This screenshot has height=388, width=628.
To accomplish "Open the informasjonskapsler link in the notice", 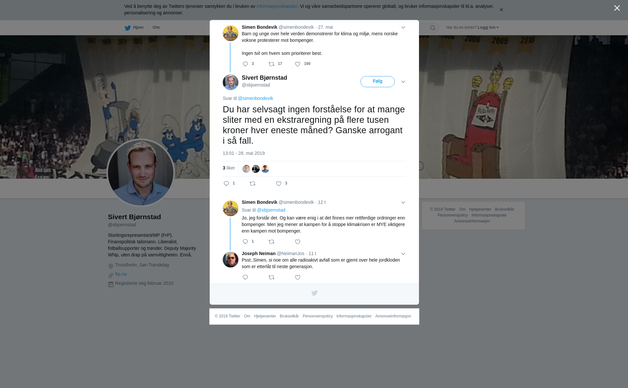I will coord(277,6).
